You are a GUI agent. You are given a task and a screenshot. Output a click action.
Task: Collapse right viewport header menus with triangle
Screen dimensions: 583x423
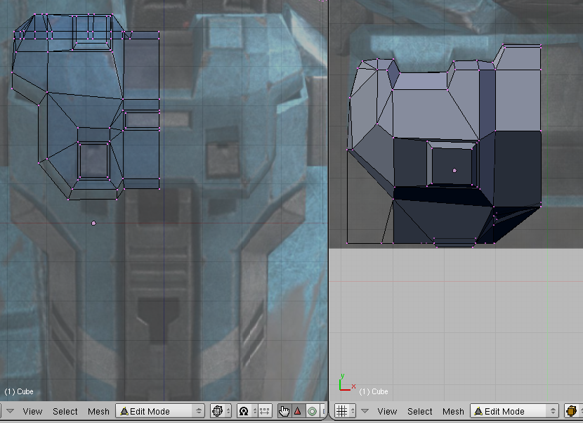tap(365, 411)
